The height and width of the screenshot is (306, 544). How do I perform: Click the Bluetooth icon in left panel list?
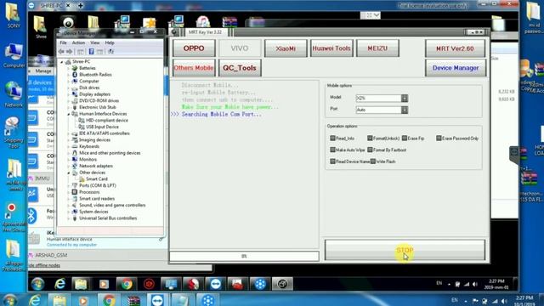[x=31, y=216]
